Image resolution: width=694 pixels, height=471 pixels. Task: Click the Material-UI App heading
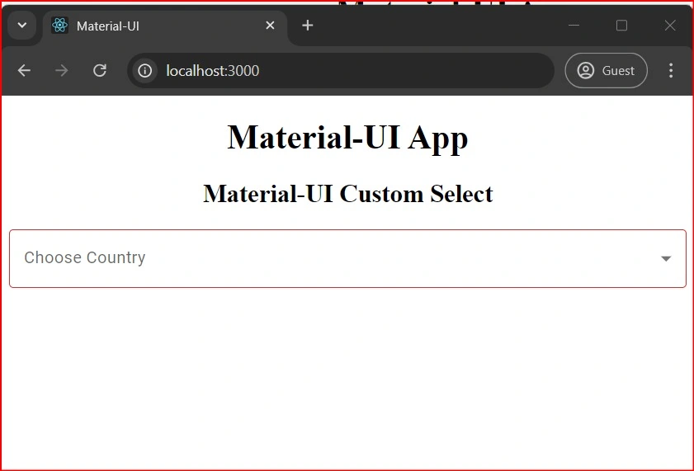point(347,138)
